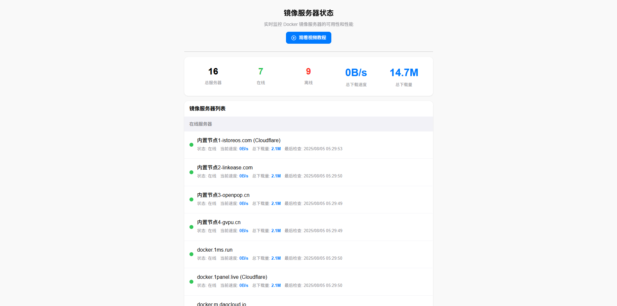Click the total servers count 16
The image size is (617, 306).
click(213, 71)
